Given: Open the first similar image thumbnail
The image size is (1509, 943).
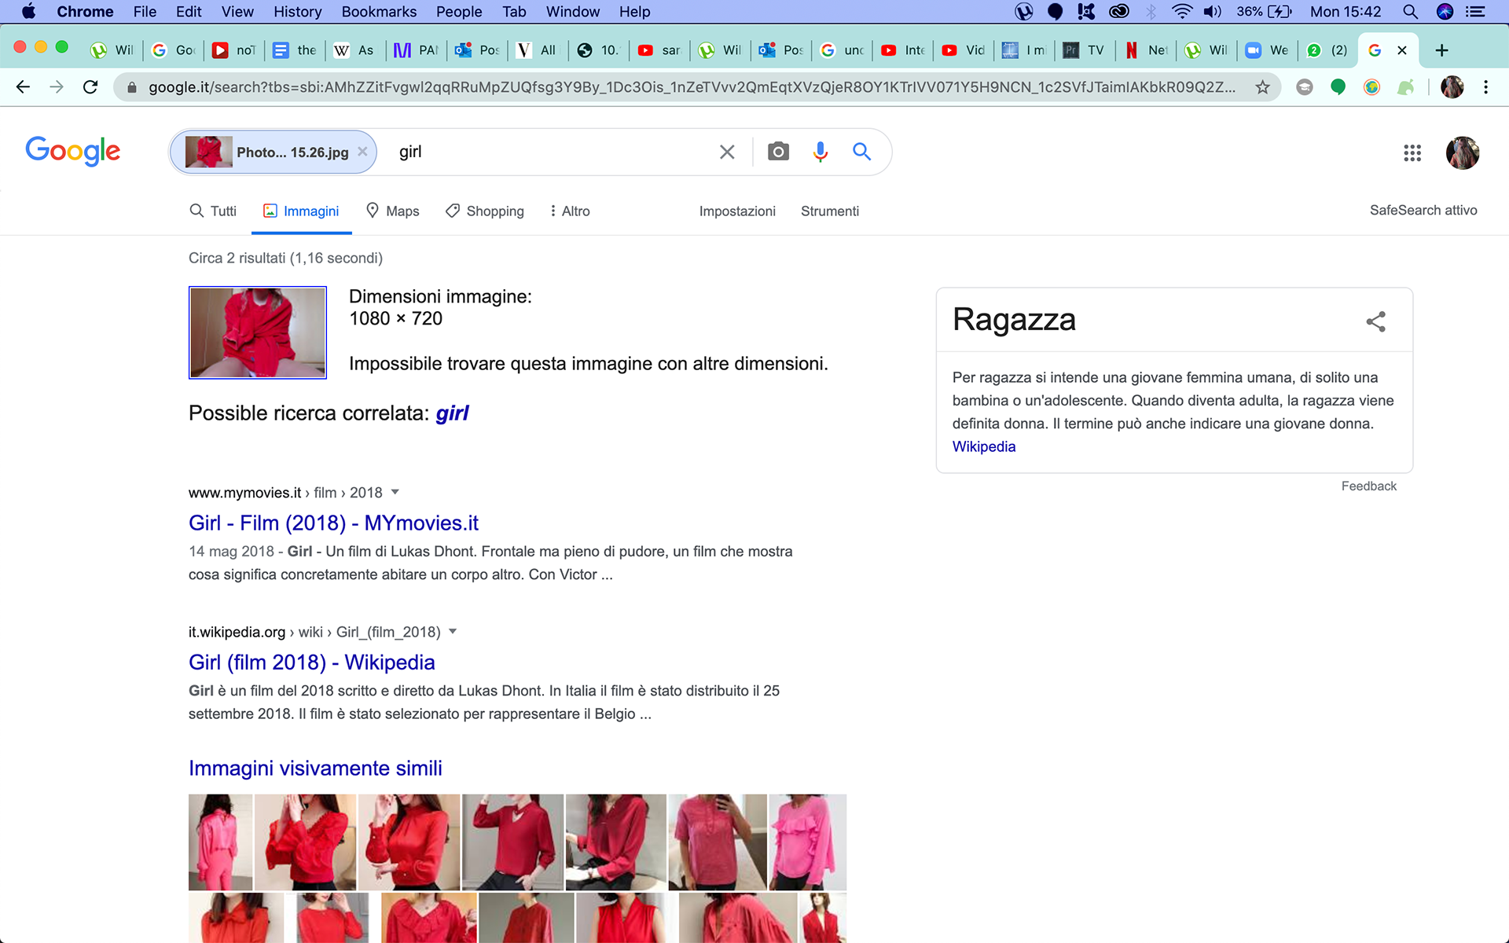Looking at the screenshot, I should pyautogui.click(x=220, y=842).
